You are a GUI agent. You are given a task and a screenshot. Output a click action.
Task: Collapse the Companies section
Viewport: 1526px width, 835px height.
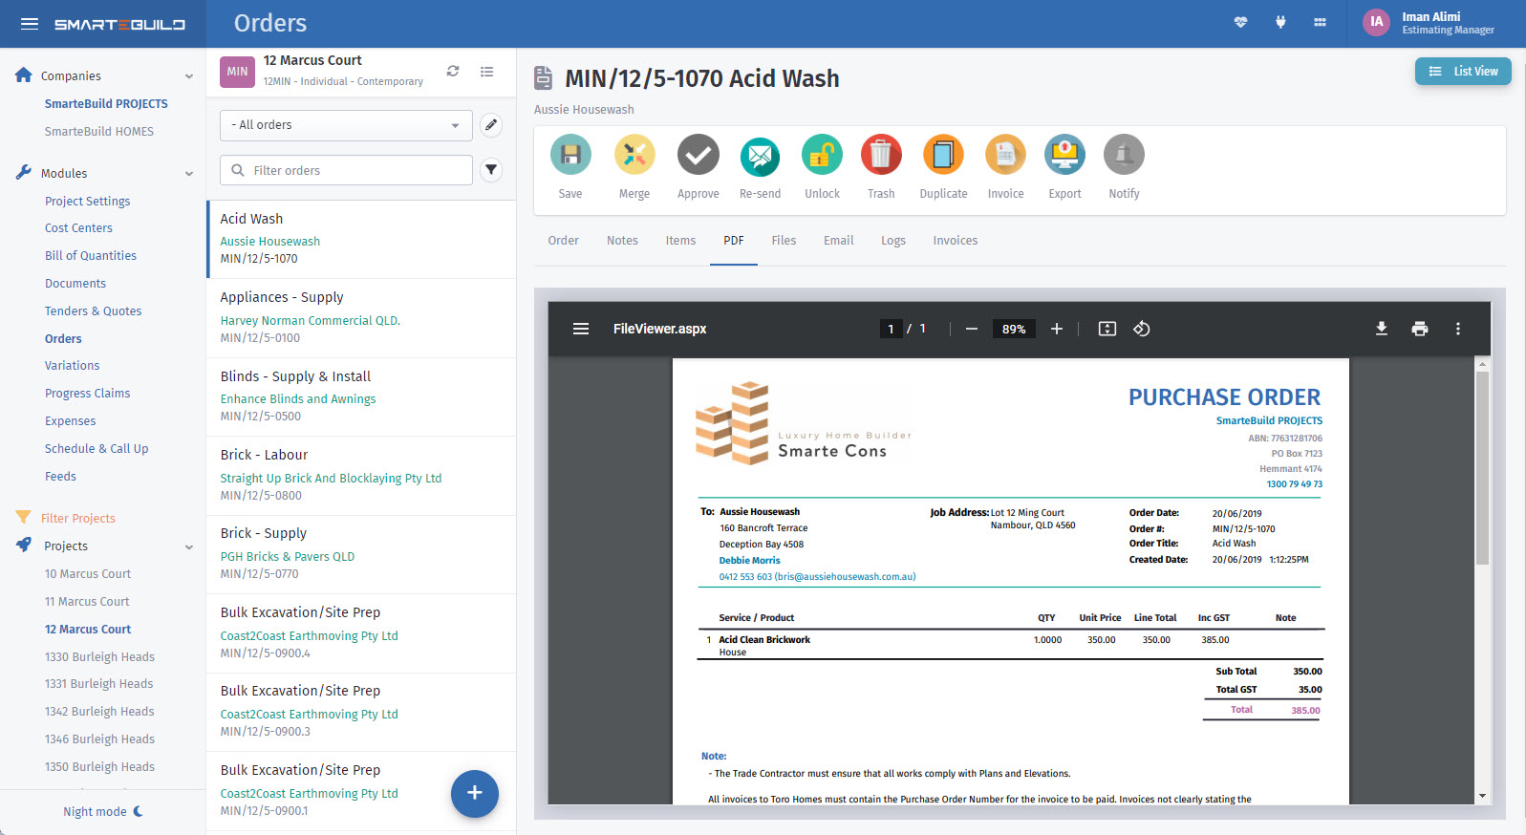[x=189, y=76]
